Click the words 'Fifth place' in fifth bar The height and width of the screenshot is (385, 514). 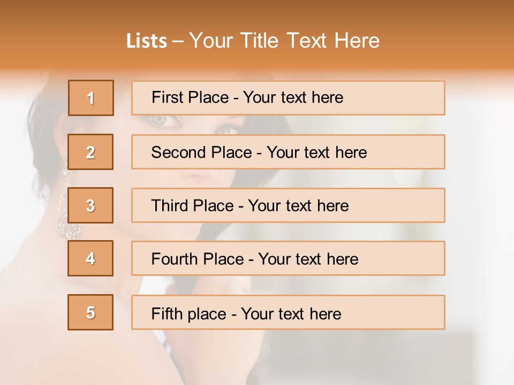point(189,314)
